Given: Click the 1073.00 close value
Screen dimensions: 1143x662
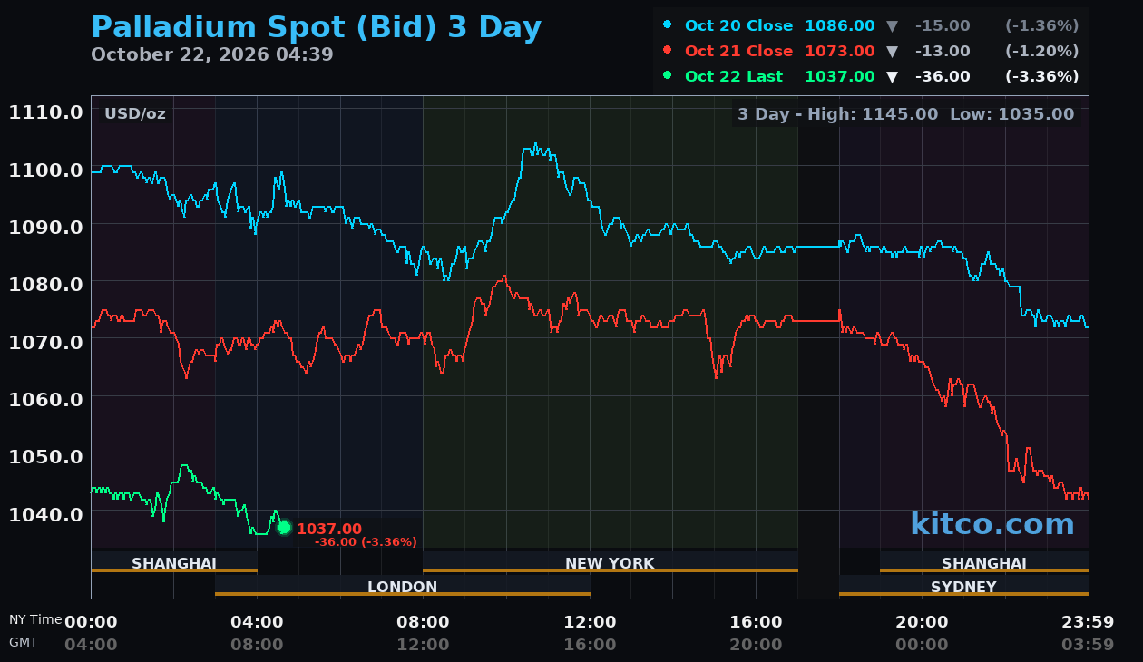Looking at the screenshot, I should pos(840,51).
